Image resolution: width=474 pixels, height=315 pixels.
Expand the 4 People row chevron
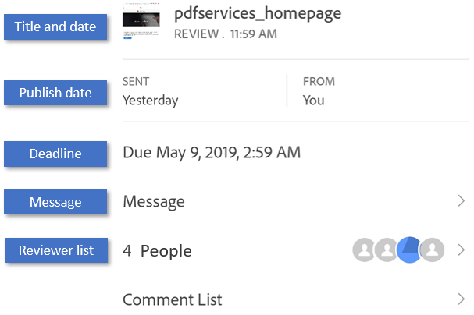pos(461,250)
